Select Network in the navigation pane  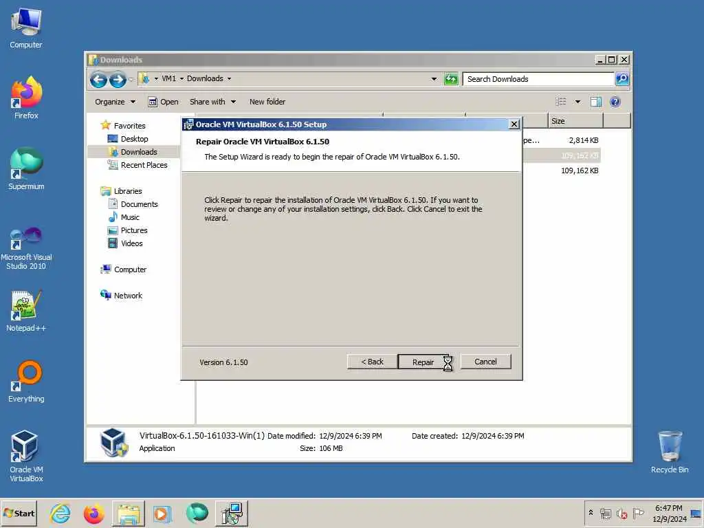click(127, 296)
